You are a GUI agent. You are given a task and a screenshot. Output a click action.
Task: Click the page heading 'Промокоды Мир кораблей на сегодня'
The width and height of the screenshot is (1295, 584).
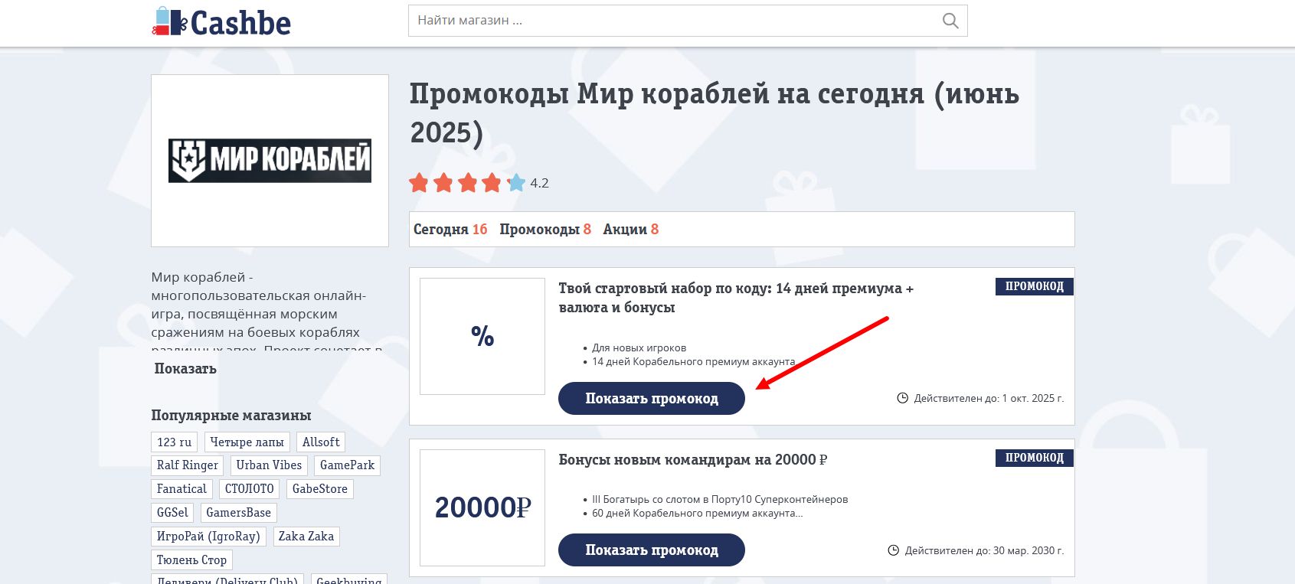click(714, 113)
